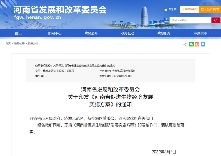Open the 专题集萃 navigation menu

201,33
